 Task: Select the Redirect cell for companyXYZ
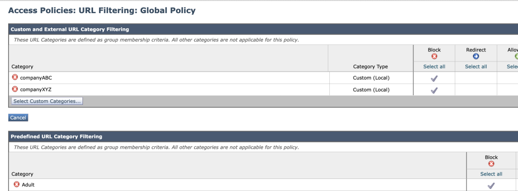pos(476,90)
